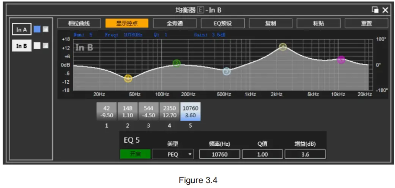The height and width of the screenshot is (188, 395).
Task: Select light blue EQ control point 3
Action: coord(227,71)
